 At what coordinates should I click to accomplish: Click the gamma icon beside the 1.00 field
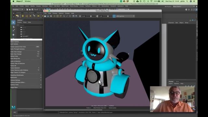[97, 16]
